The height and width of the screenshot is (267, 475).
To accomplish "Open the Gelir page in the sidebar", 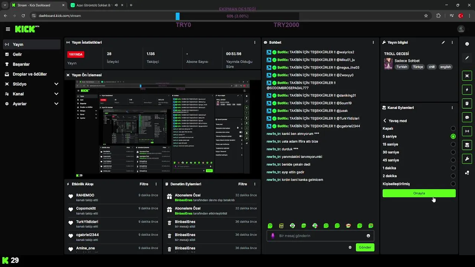I will (x=32, y=54).
